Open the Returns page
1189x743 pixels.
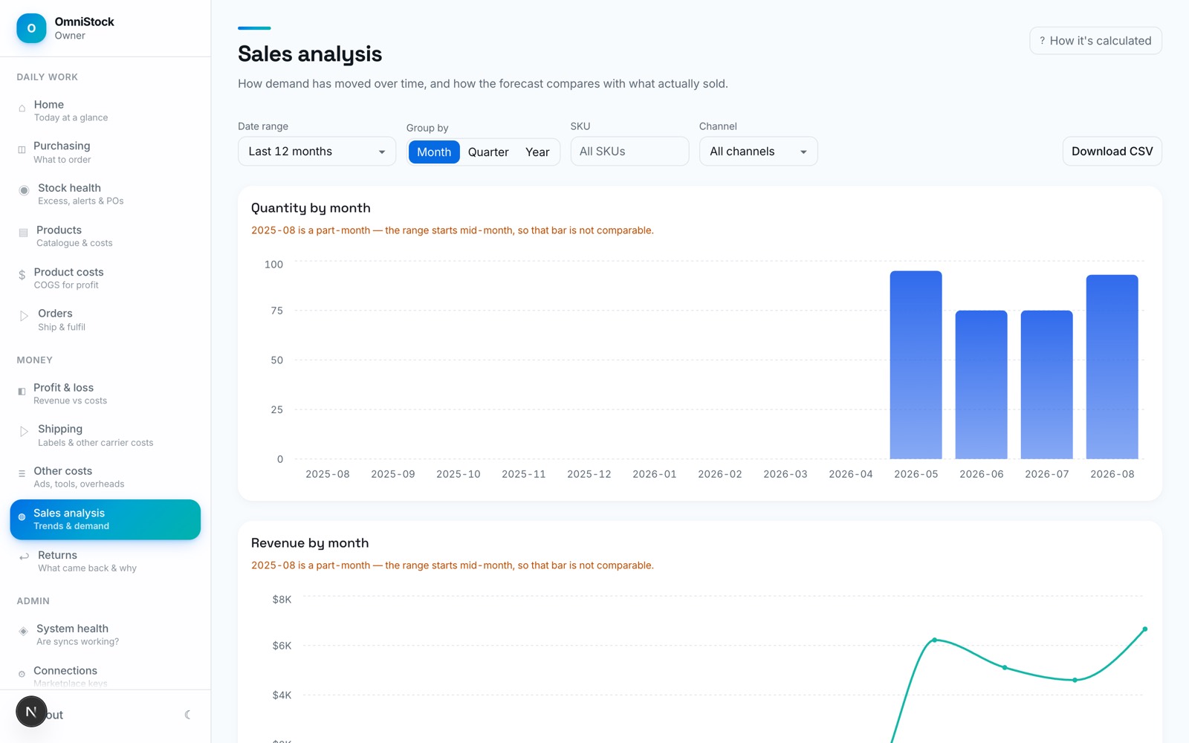(x=106, y=561)
